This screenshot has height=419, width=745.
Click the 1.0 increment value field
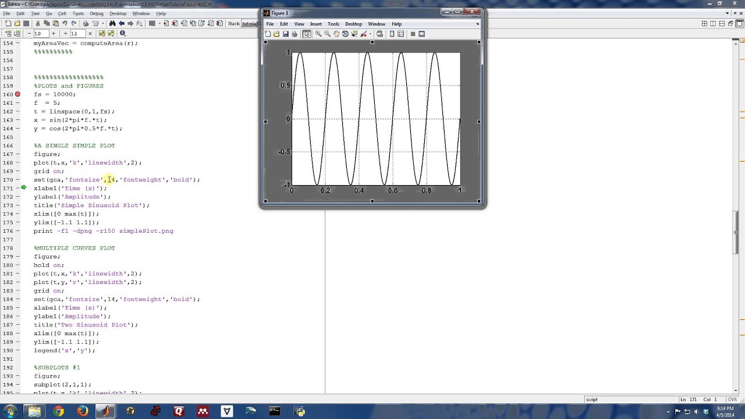pyautogui.click(x=41, y=33)
